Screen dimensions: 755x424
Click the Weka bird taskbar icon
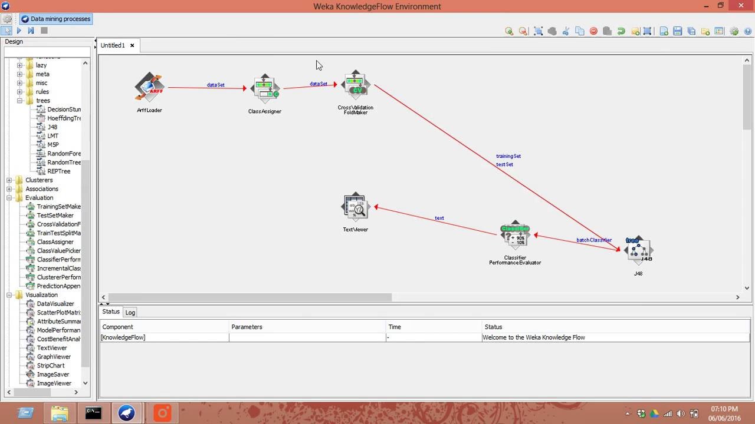pyautogui.click(x=127, y=413)
